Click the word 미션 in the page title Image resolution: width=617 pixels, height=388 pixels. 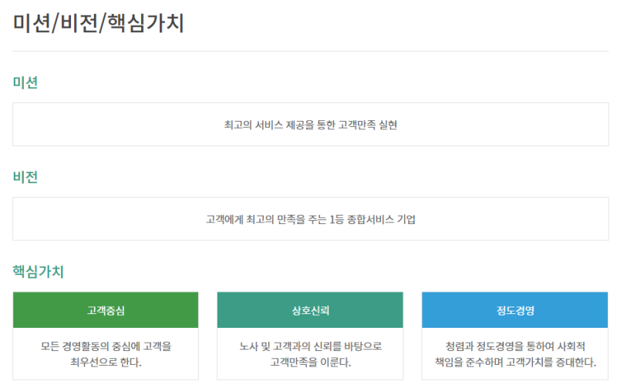(x=32, y=22)
